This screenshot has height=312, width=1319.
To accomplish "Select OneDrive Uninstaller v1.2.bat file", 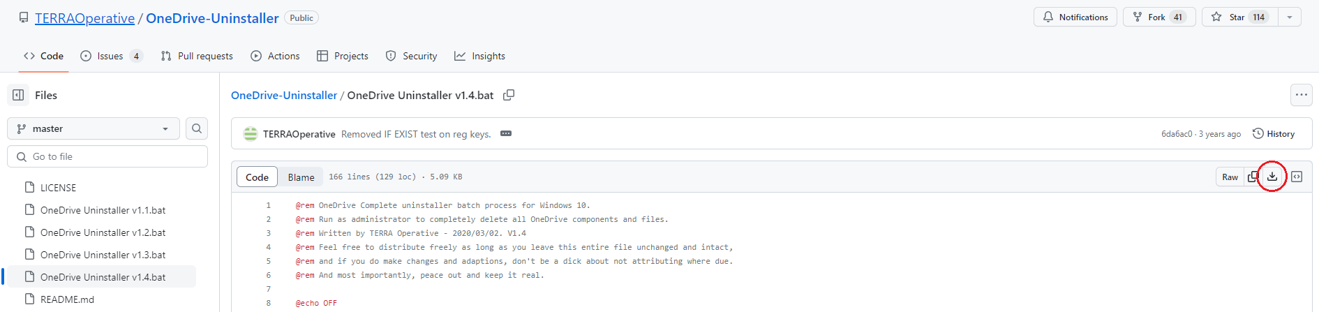I will pyautogui.click(x=103, y=232).
